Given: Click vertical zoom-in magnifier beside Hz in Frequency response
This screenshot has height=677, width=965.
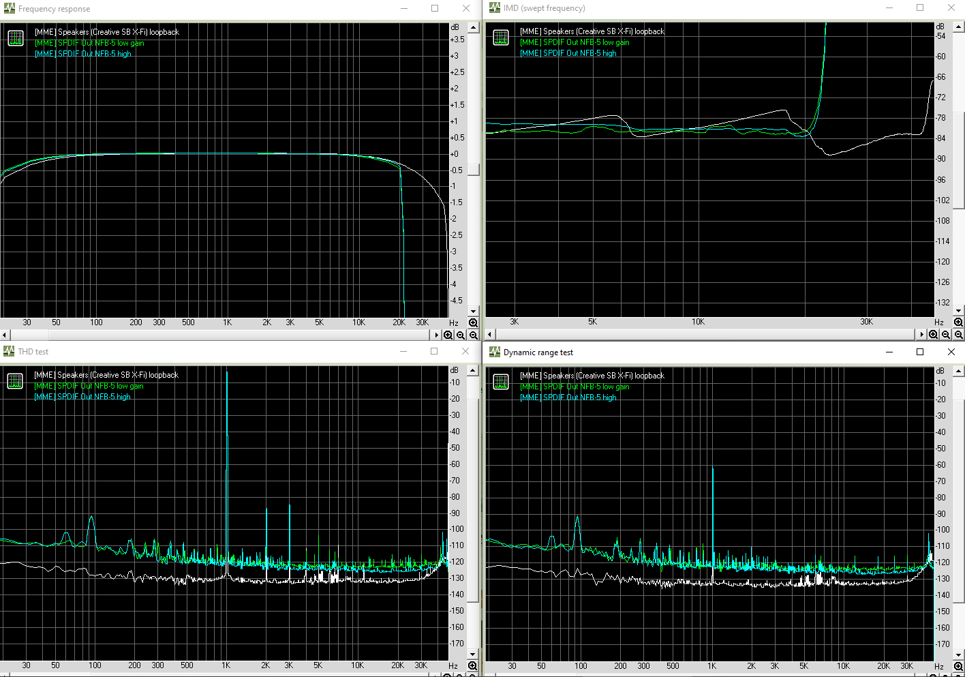Looking at the screenshot, I should tap(473, 322).
